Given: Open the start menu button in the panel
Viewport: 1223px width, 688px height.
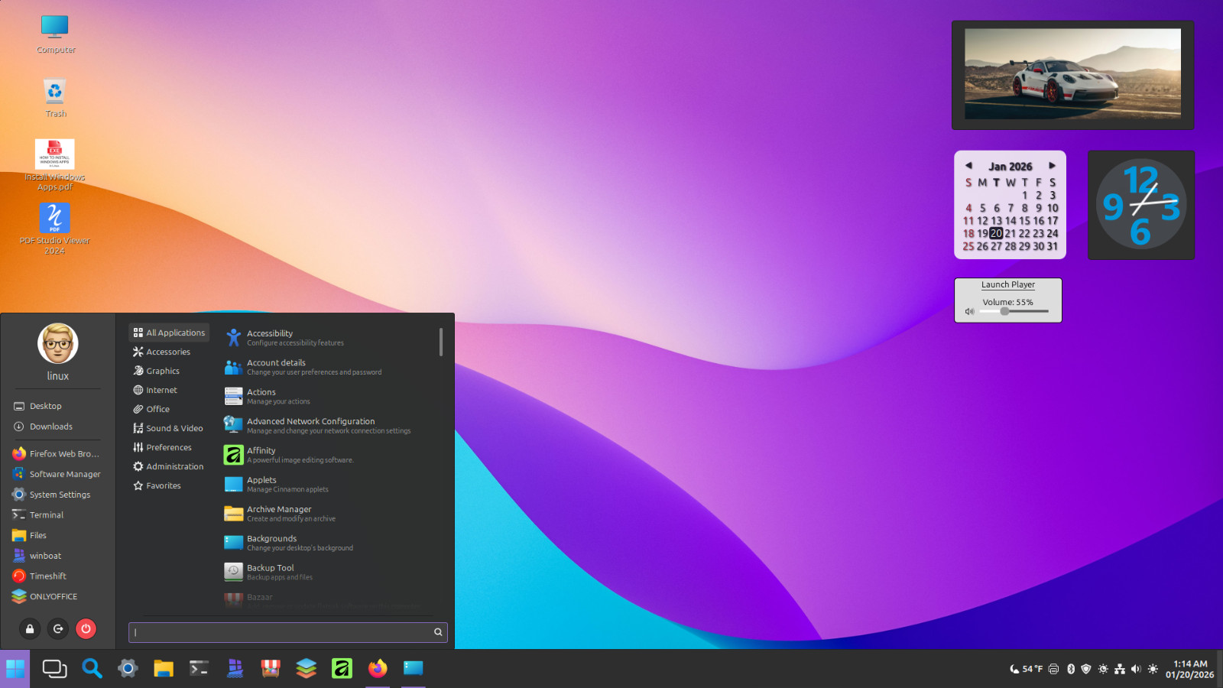Looking at the screenshot, I should (x=15, y=669).
